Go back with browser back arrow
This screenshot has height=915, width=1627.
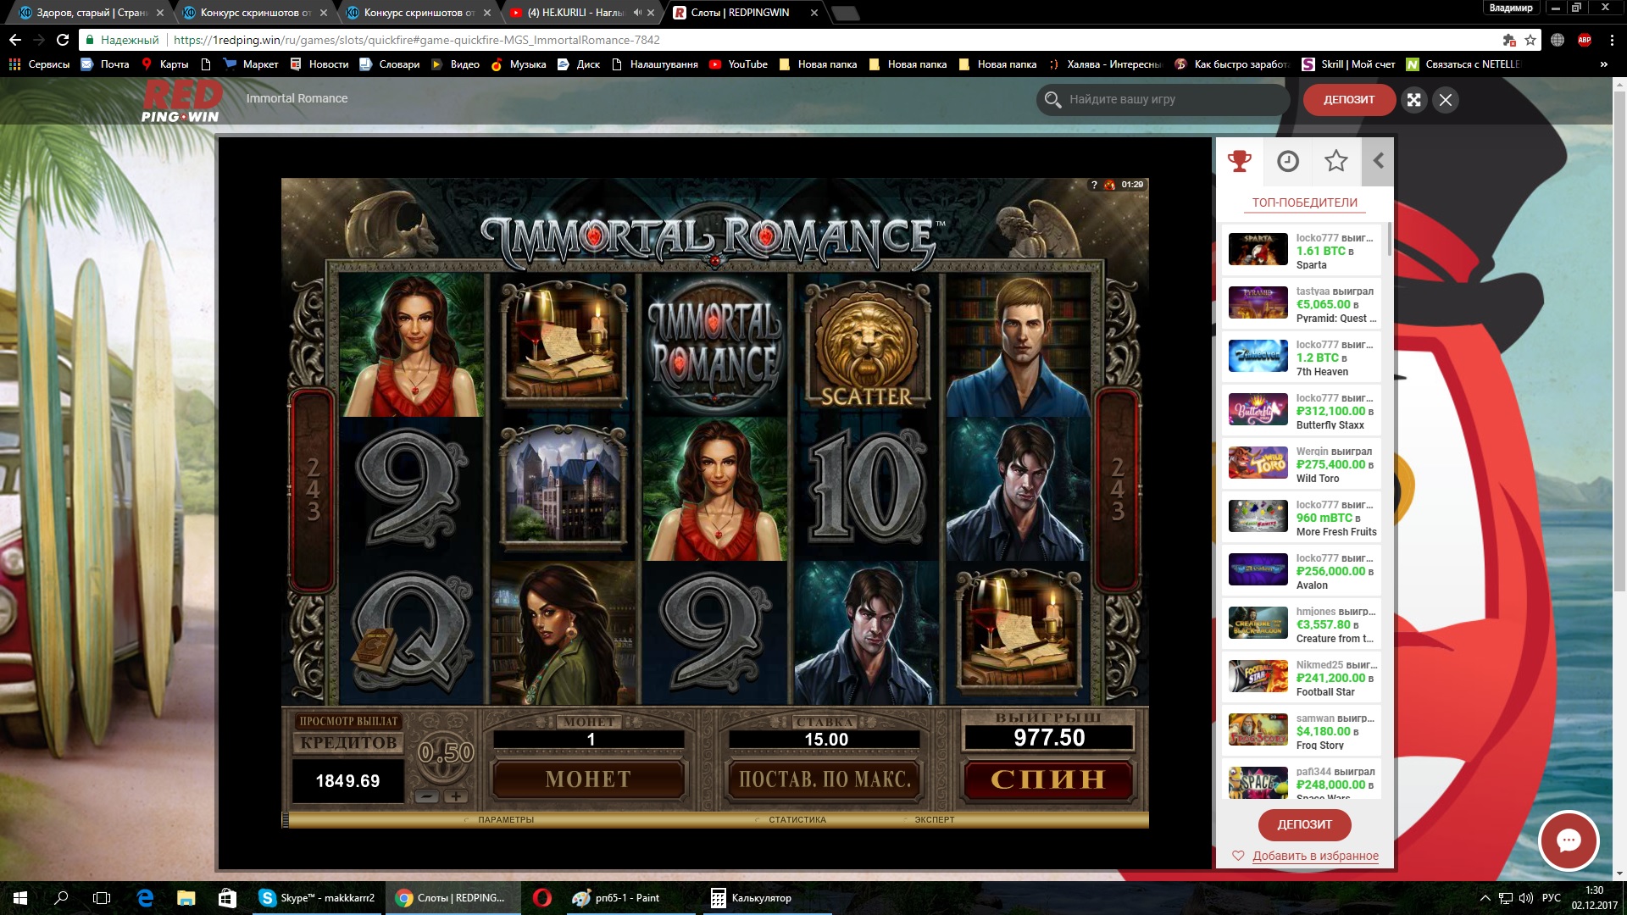click(15, 40)
